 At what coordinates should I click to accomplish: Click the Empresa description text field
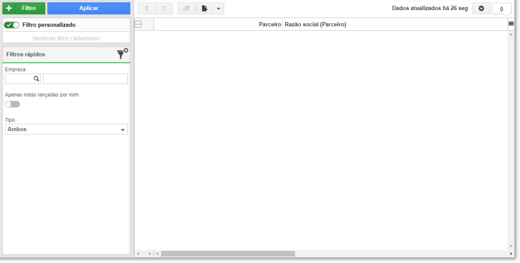pyautogui.click(x=85, y=78)
